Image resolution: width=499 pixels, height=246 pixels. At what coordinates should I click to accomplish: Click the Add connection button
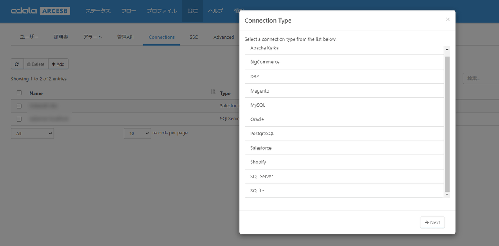click(x=58, y=64)
